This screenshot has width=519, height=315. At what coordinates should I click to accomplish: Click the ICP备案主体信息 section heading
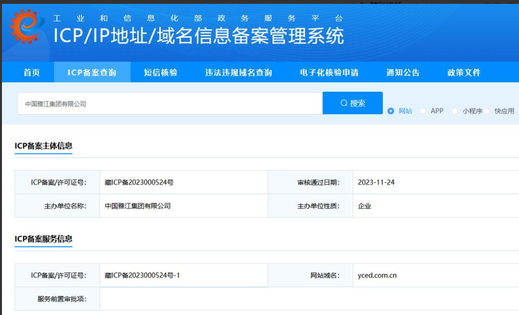point(44,145)
